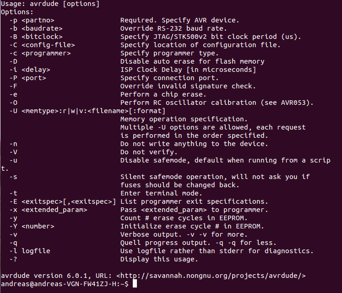Click the 'Usage: avrdude [options]' line

(50, 4)
